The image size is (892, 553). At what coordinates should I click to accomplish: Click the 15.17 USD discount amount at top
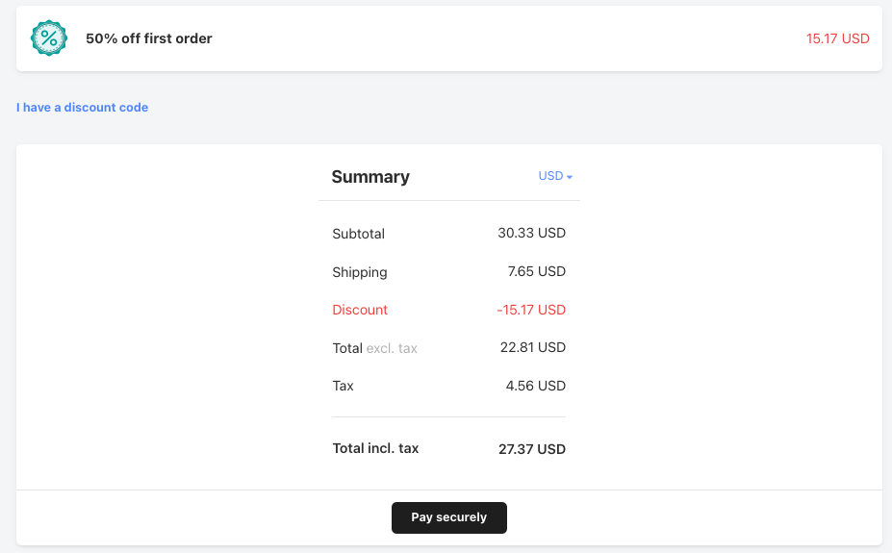click(x=837, y=38)
